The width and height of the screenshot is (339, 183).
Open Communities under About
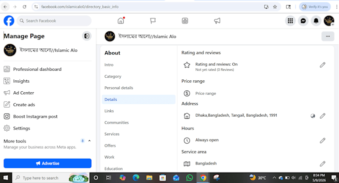click(x=139, y=123)
